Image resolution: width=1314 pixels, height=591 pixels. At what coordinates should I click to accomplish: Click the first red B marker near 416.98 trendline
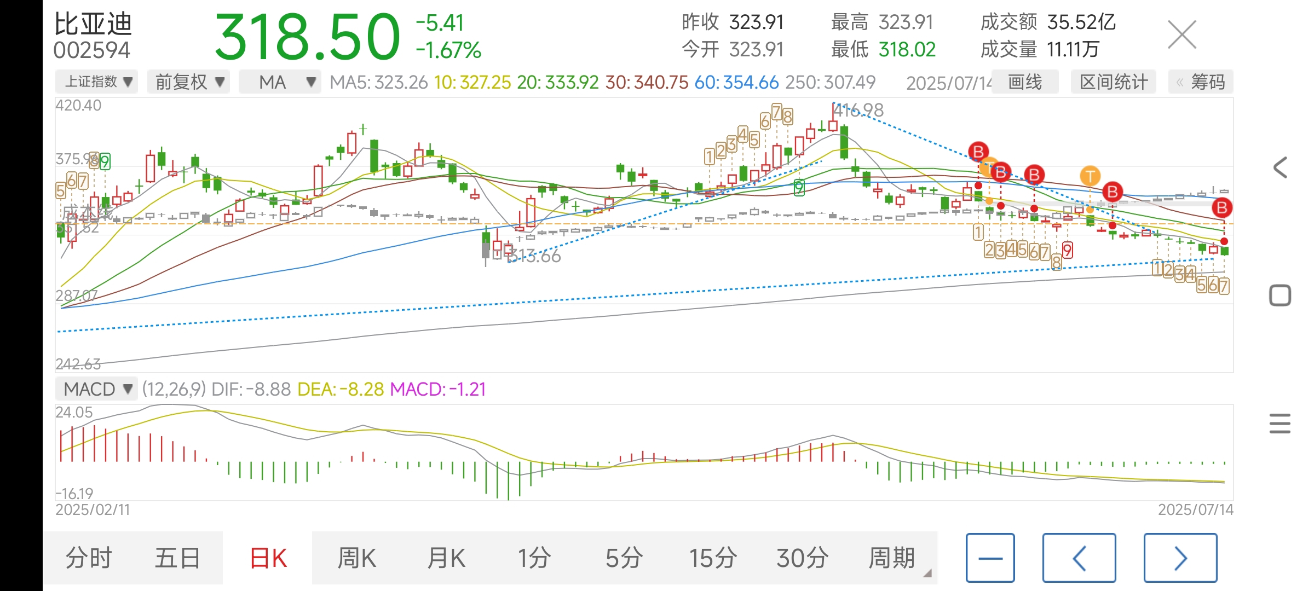[x=978, y=152]
